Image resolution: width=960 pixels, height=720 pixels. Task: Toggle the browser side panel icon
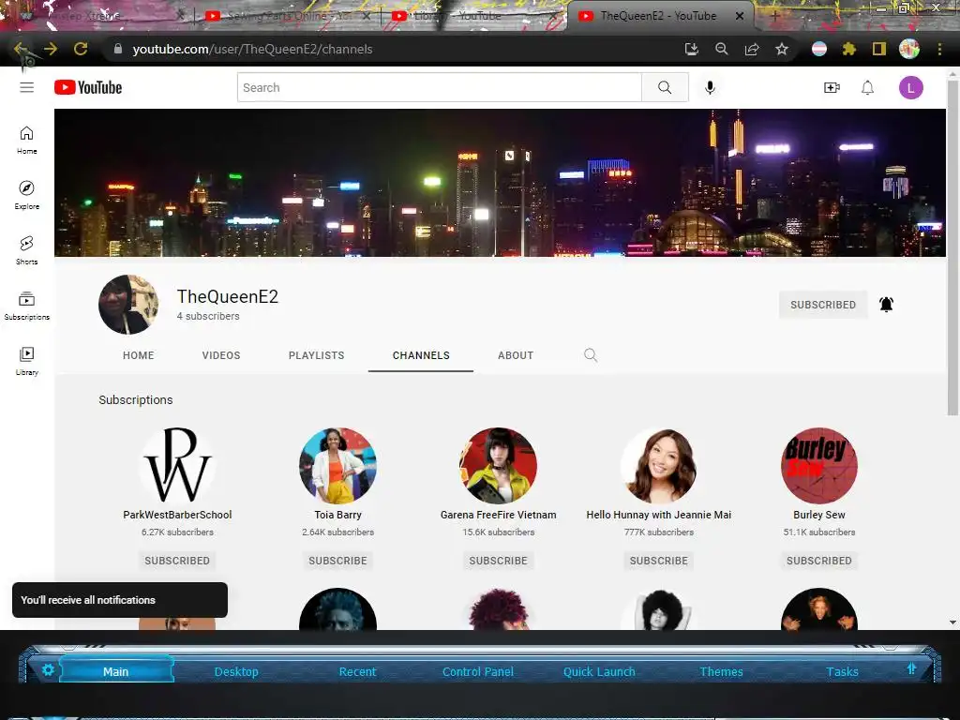tap(879, 49)
